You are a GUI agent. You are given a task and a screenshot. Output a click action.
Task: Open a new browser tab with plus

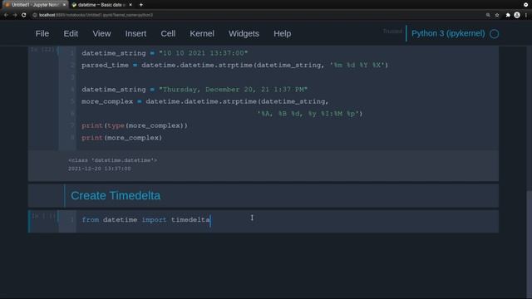pos(140,5)
